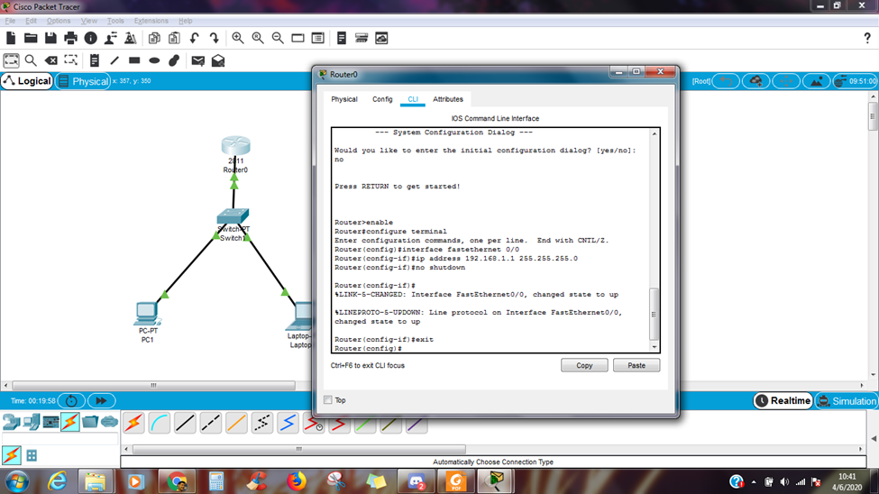Zoom in on the workspace
The width and height of the screenshot is (879, 494).
tap(238, 38)
